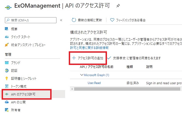The height and width of the screenshot is (113, 182).
Task: Click the 検索 (Ctrl+/) search field
Action: [x=31, y=20]
